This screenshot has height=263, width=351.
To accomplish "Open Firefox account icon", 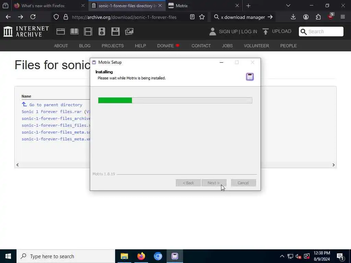I will (306, 17).
